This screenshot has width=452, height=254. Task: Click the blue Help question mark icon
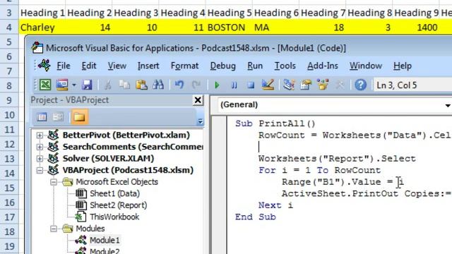point(360,85)
